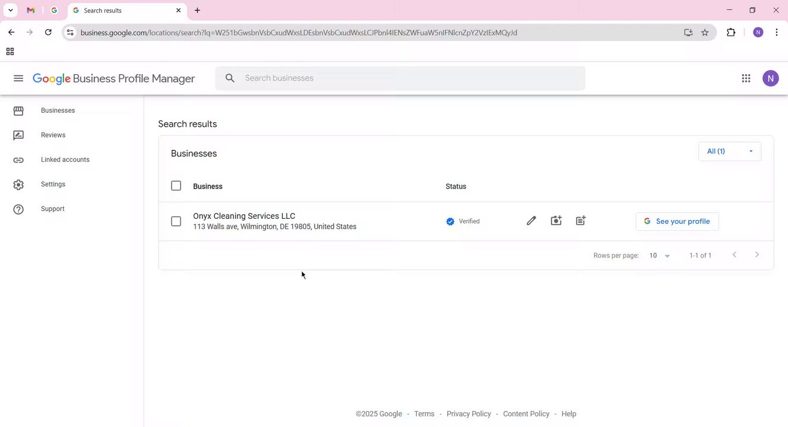Tick the select-all businesses checkbox

coord(176,186)
